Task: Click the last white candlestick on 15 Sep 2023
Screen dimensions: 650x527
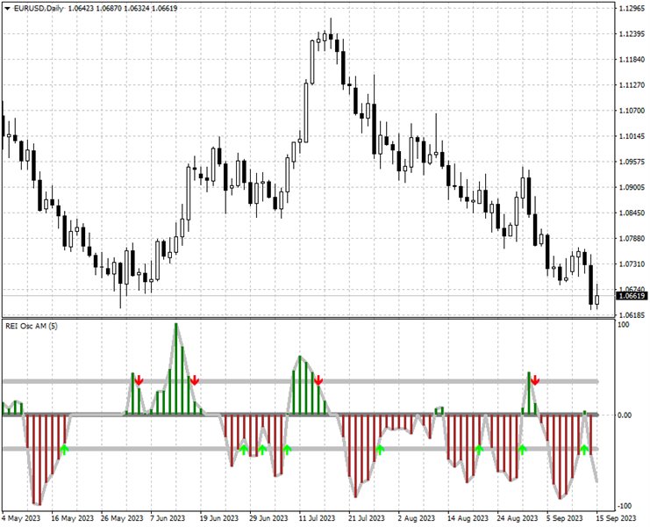Action: click(x=597, y=299)
